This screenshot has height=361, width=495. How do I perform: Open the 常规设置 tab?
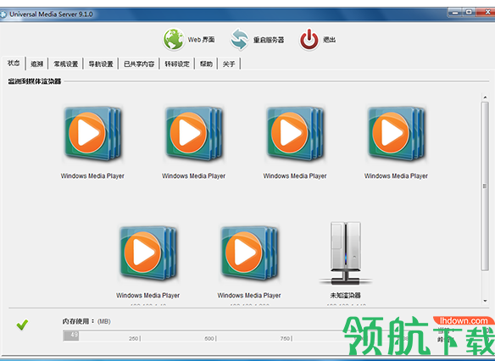click(65, 64)
